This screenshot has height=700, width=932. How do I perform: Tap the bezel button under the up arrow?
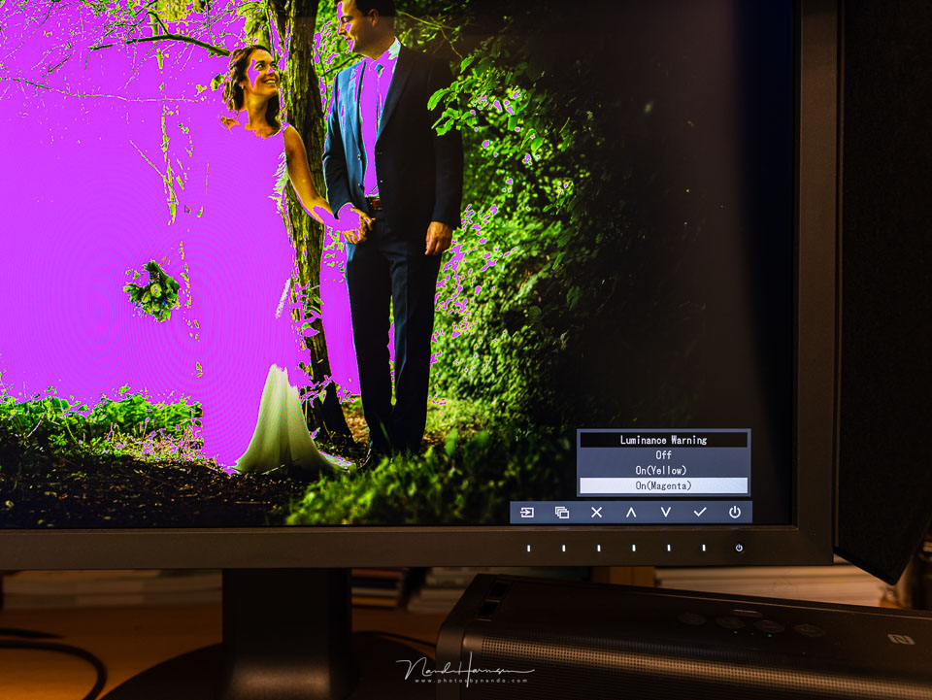[634, 548]
